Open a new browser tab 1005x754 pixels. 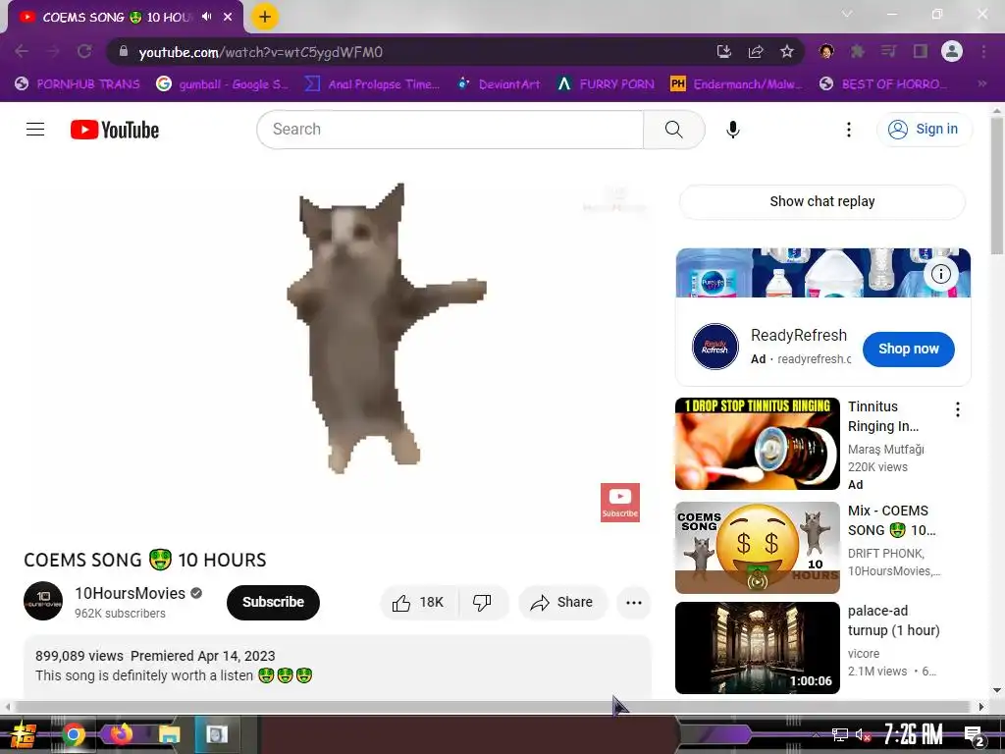pos(265,17)
